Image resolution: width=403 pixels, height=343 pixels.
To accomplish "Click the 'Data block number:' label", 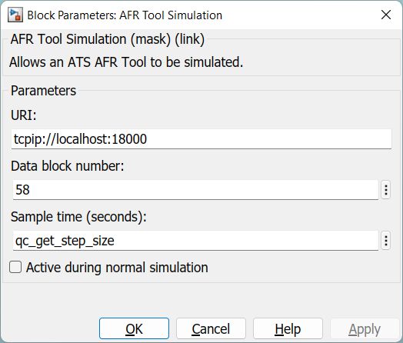I will tap(68, 165).
